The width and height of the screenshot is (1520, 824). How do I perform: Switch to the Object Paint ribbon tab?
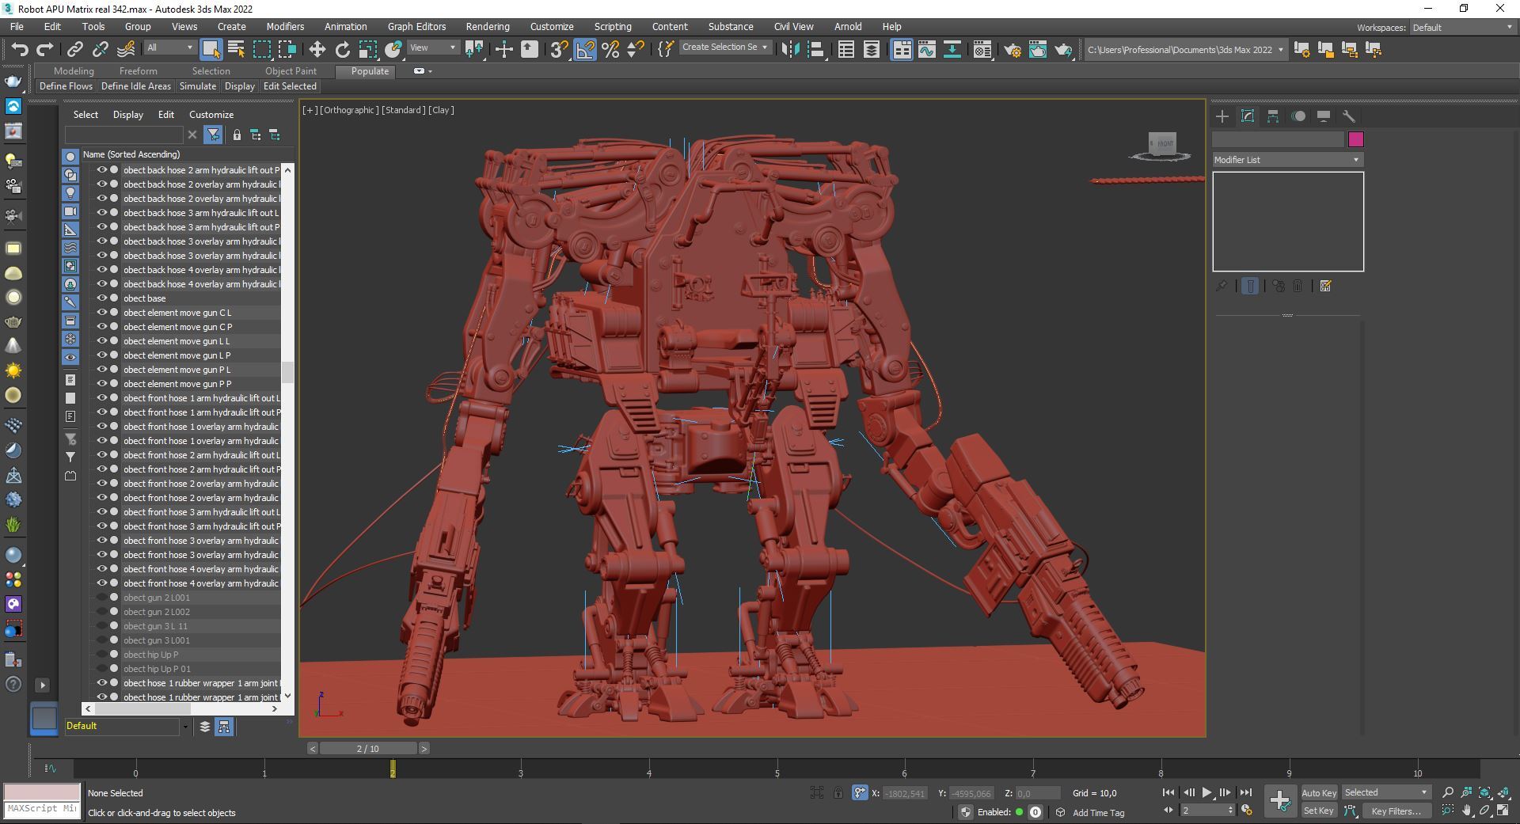click(291, 71)
